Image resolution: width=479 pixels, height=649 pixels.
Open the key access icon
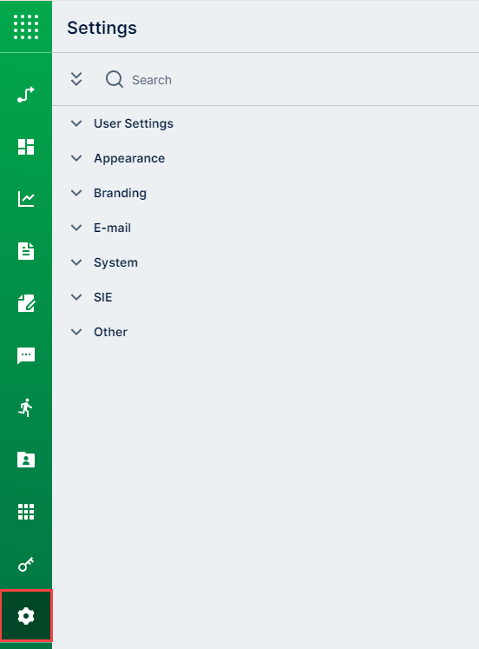coord(26,564)
